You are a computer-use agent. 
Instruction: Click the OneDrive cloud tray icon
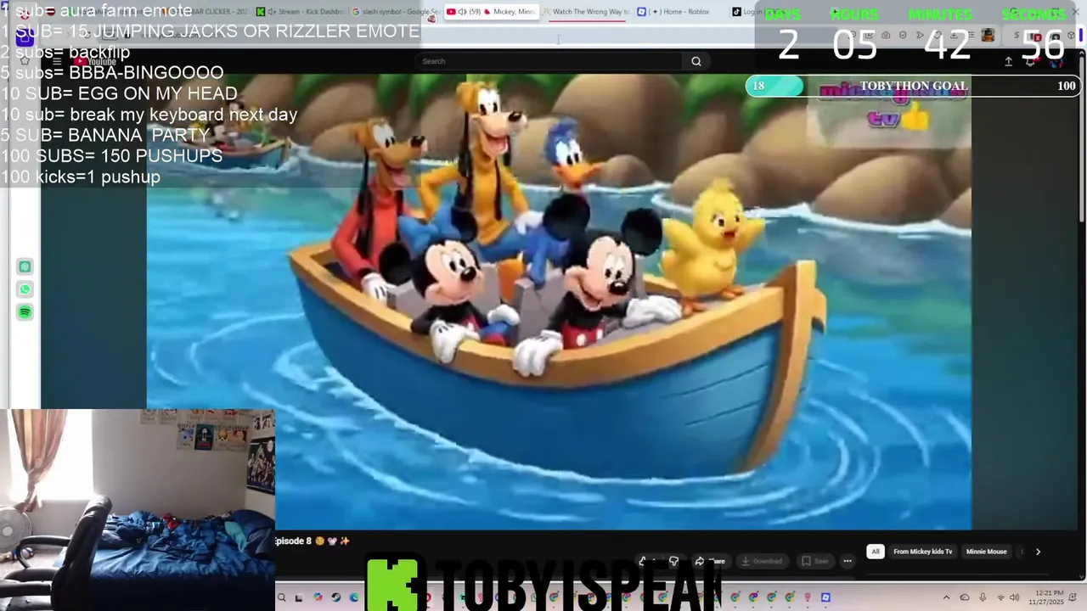(x=965, y=597)
